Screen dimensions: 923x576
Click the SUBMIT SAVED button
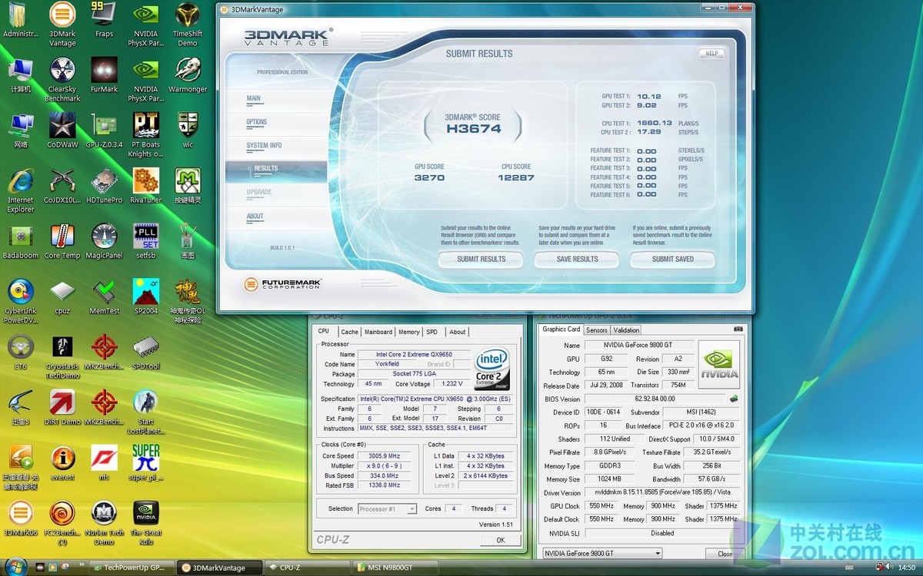coord(673,260)
